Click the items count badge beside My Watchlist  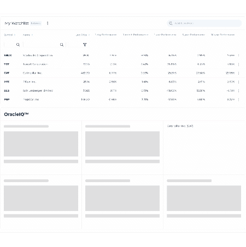(36, 23)
